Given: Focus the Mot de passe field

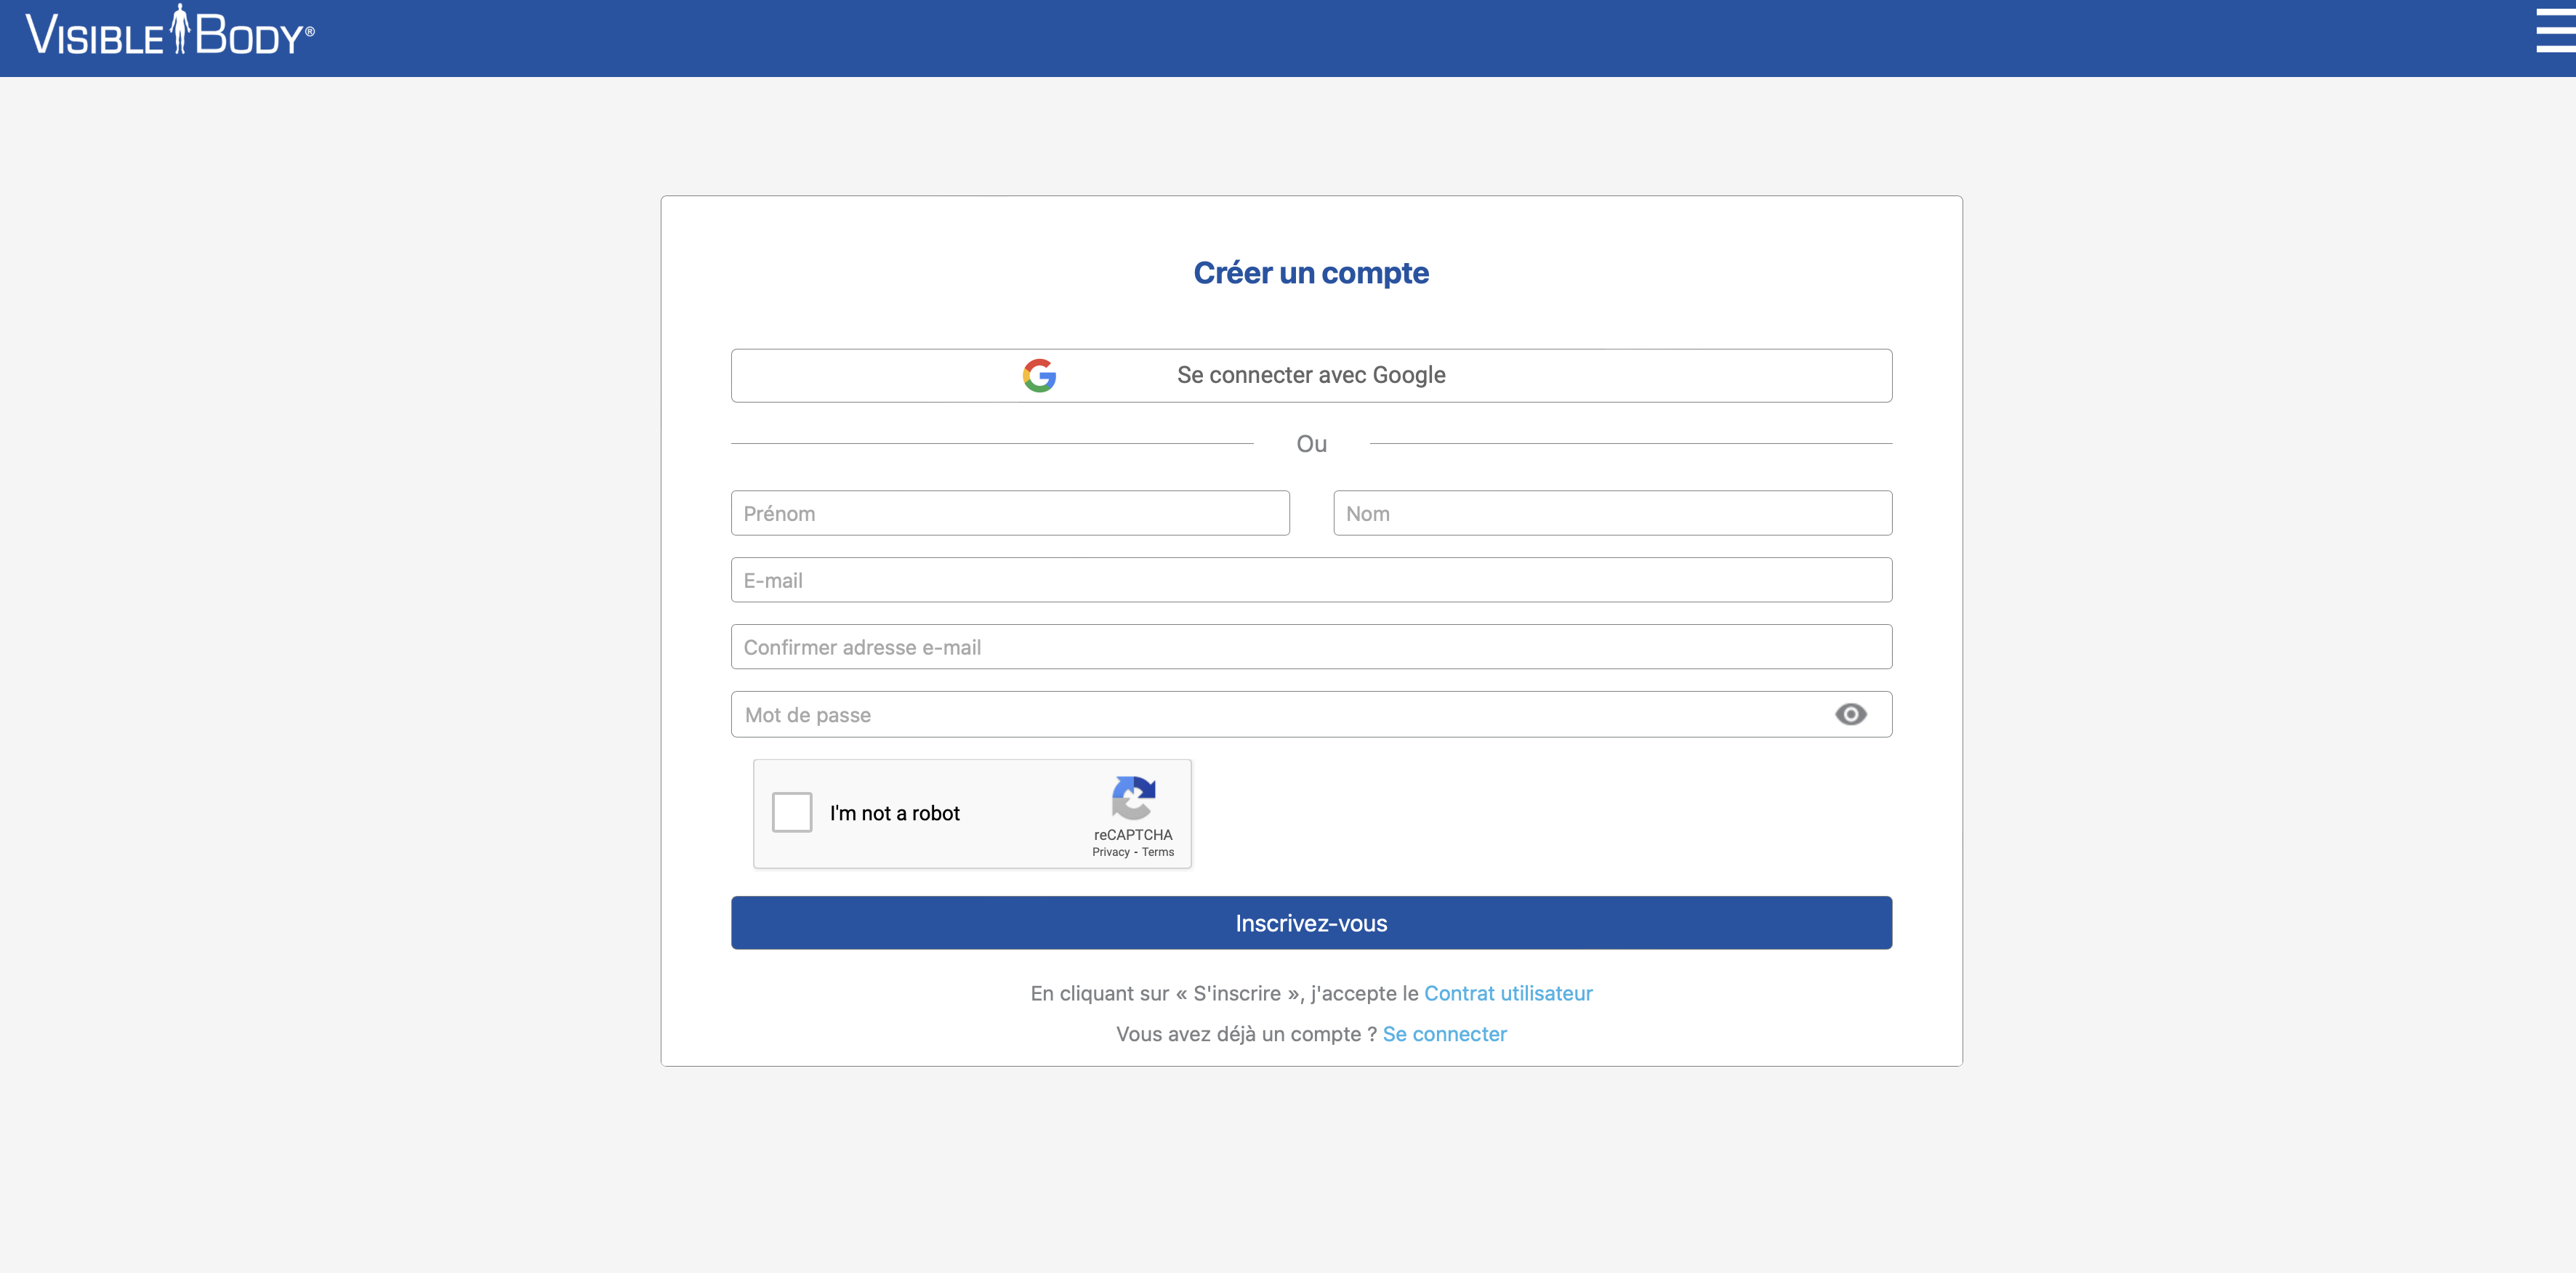Looking at the screenshot, I should (1311, 714).
